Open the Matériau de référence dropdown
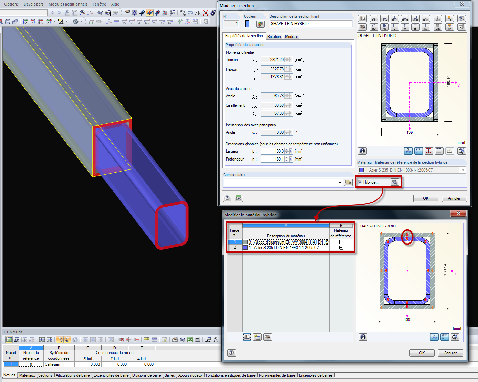The width and height of the screenshot is (478, 382). 463,170
